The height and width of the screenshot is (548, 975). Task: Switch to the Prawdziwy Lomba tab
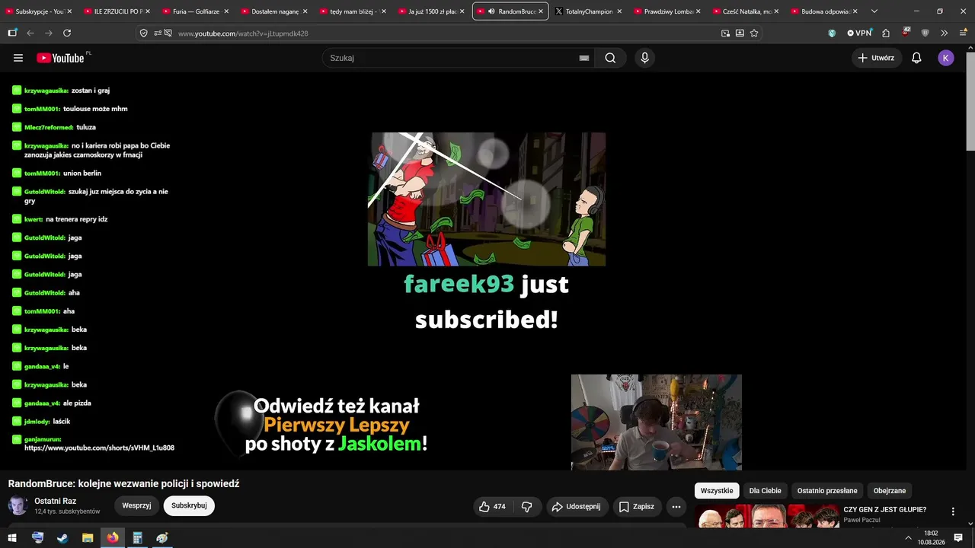(667, 11)
